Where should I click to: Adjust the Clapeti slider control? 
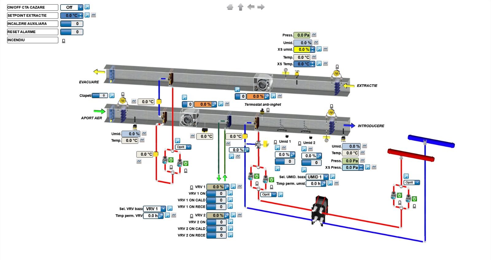[x=100, y=96]
